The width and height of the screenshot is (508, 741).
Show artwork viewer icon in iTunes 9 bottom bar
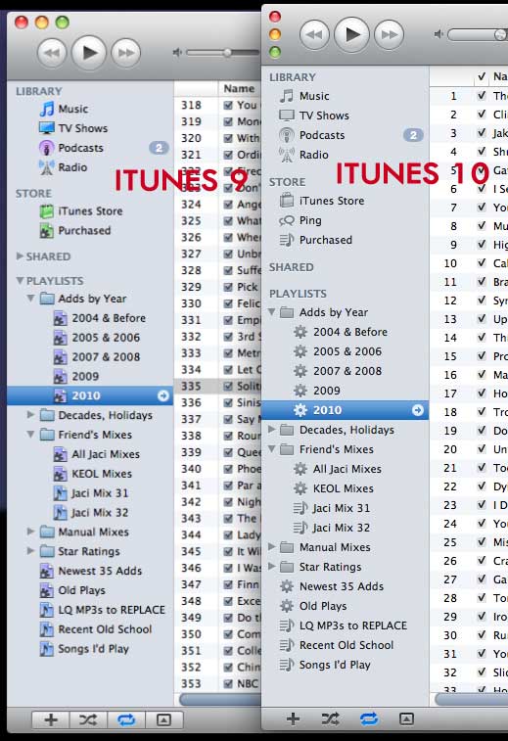163,719
